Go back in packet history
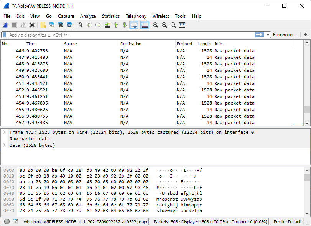Image resolution: width=311 pixels, height=226 pixels. point(89,25)
